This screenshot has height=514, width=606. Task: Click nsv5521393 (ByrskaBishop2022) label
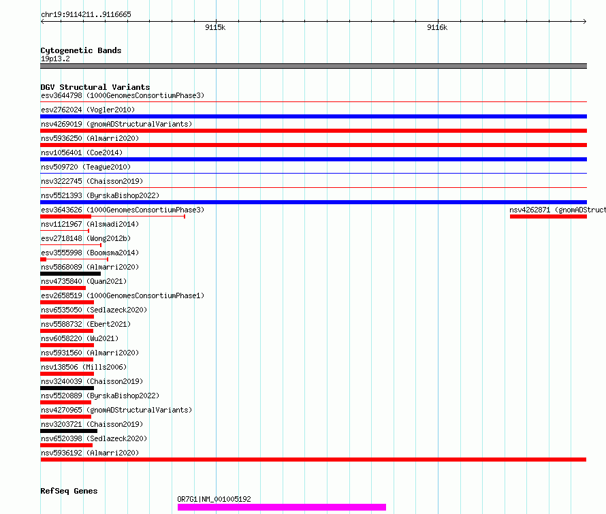[x=100, y=195]
